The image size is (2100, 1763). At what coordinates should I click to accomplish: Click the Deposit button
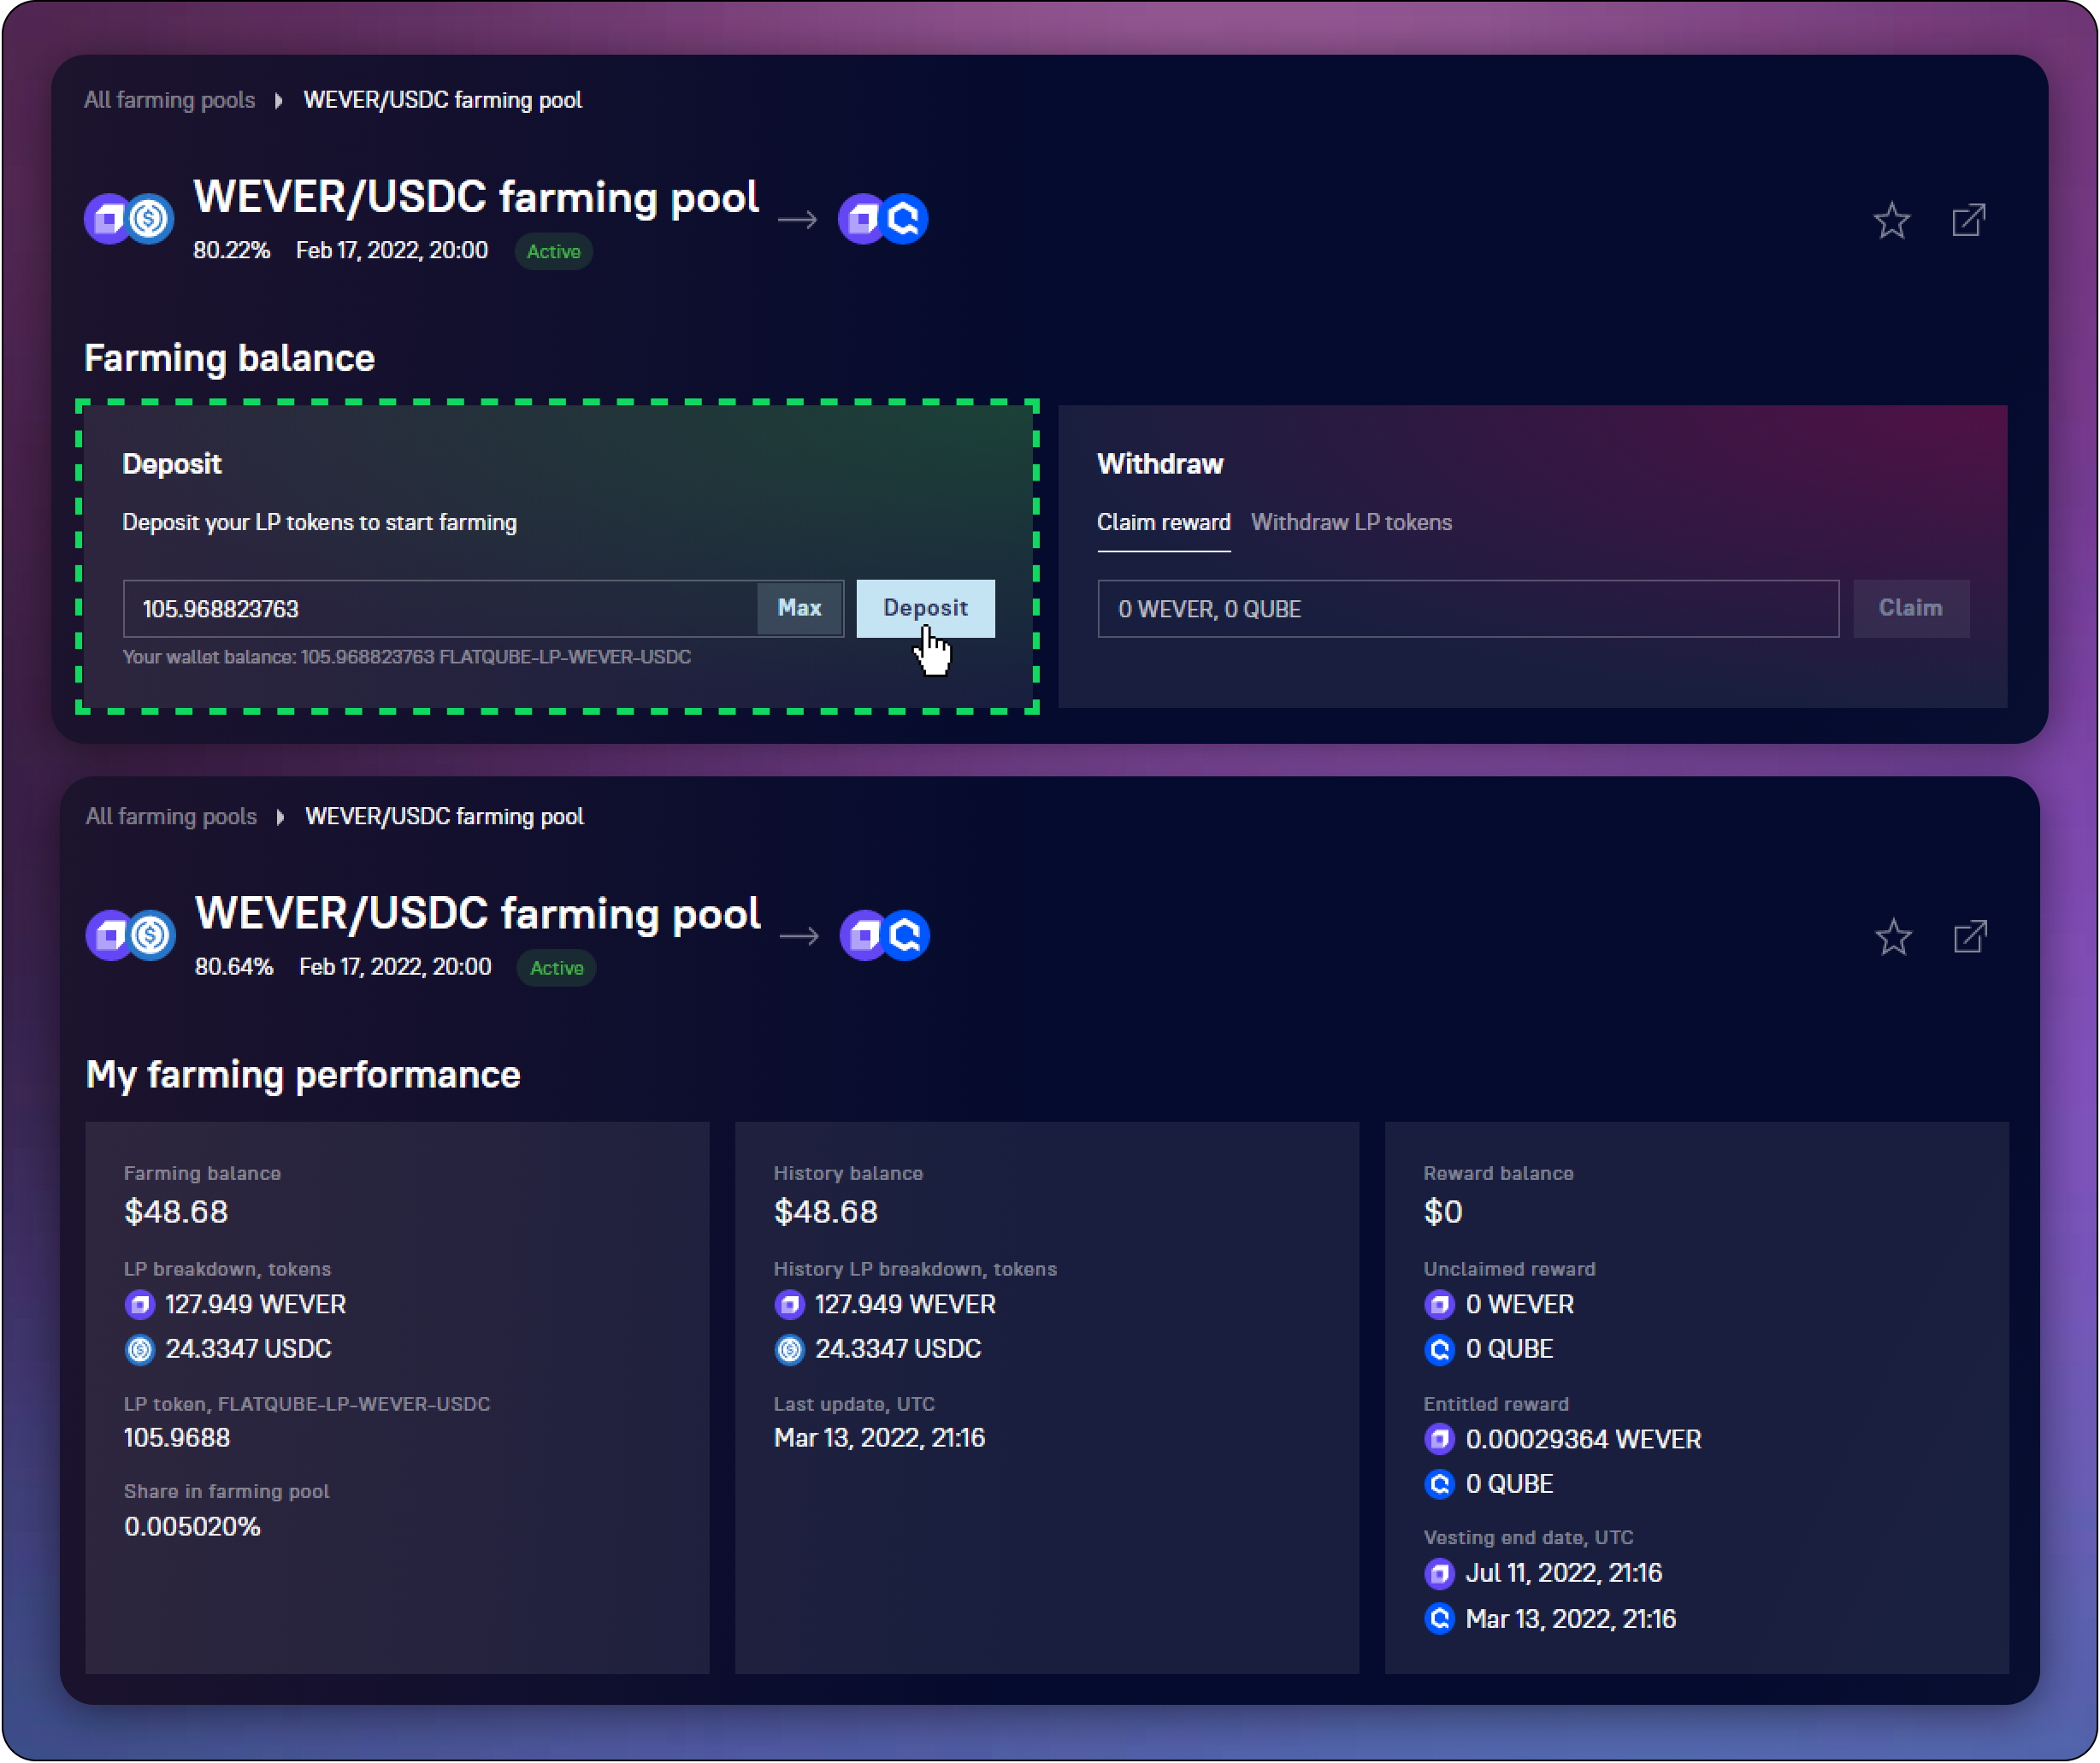point(925,608)
